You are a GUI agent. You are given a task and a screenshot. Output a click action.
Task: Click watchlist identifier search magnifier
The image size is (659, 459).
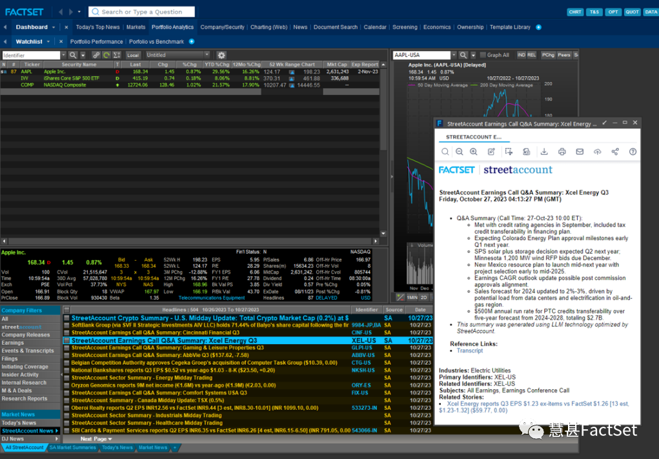(x=73, y=55)
